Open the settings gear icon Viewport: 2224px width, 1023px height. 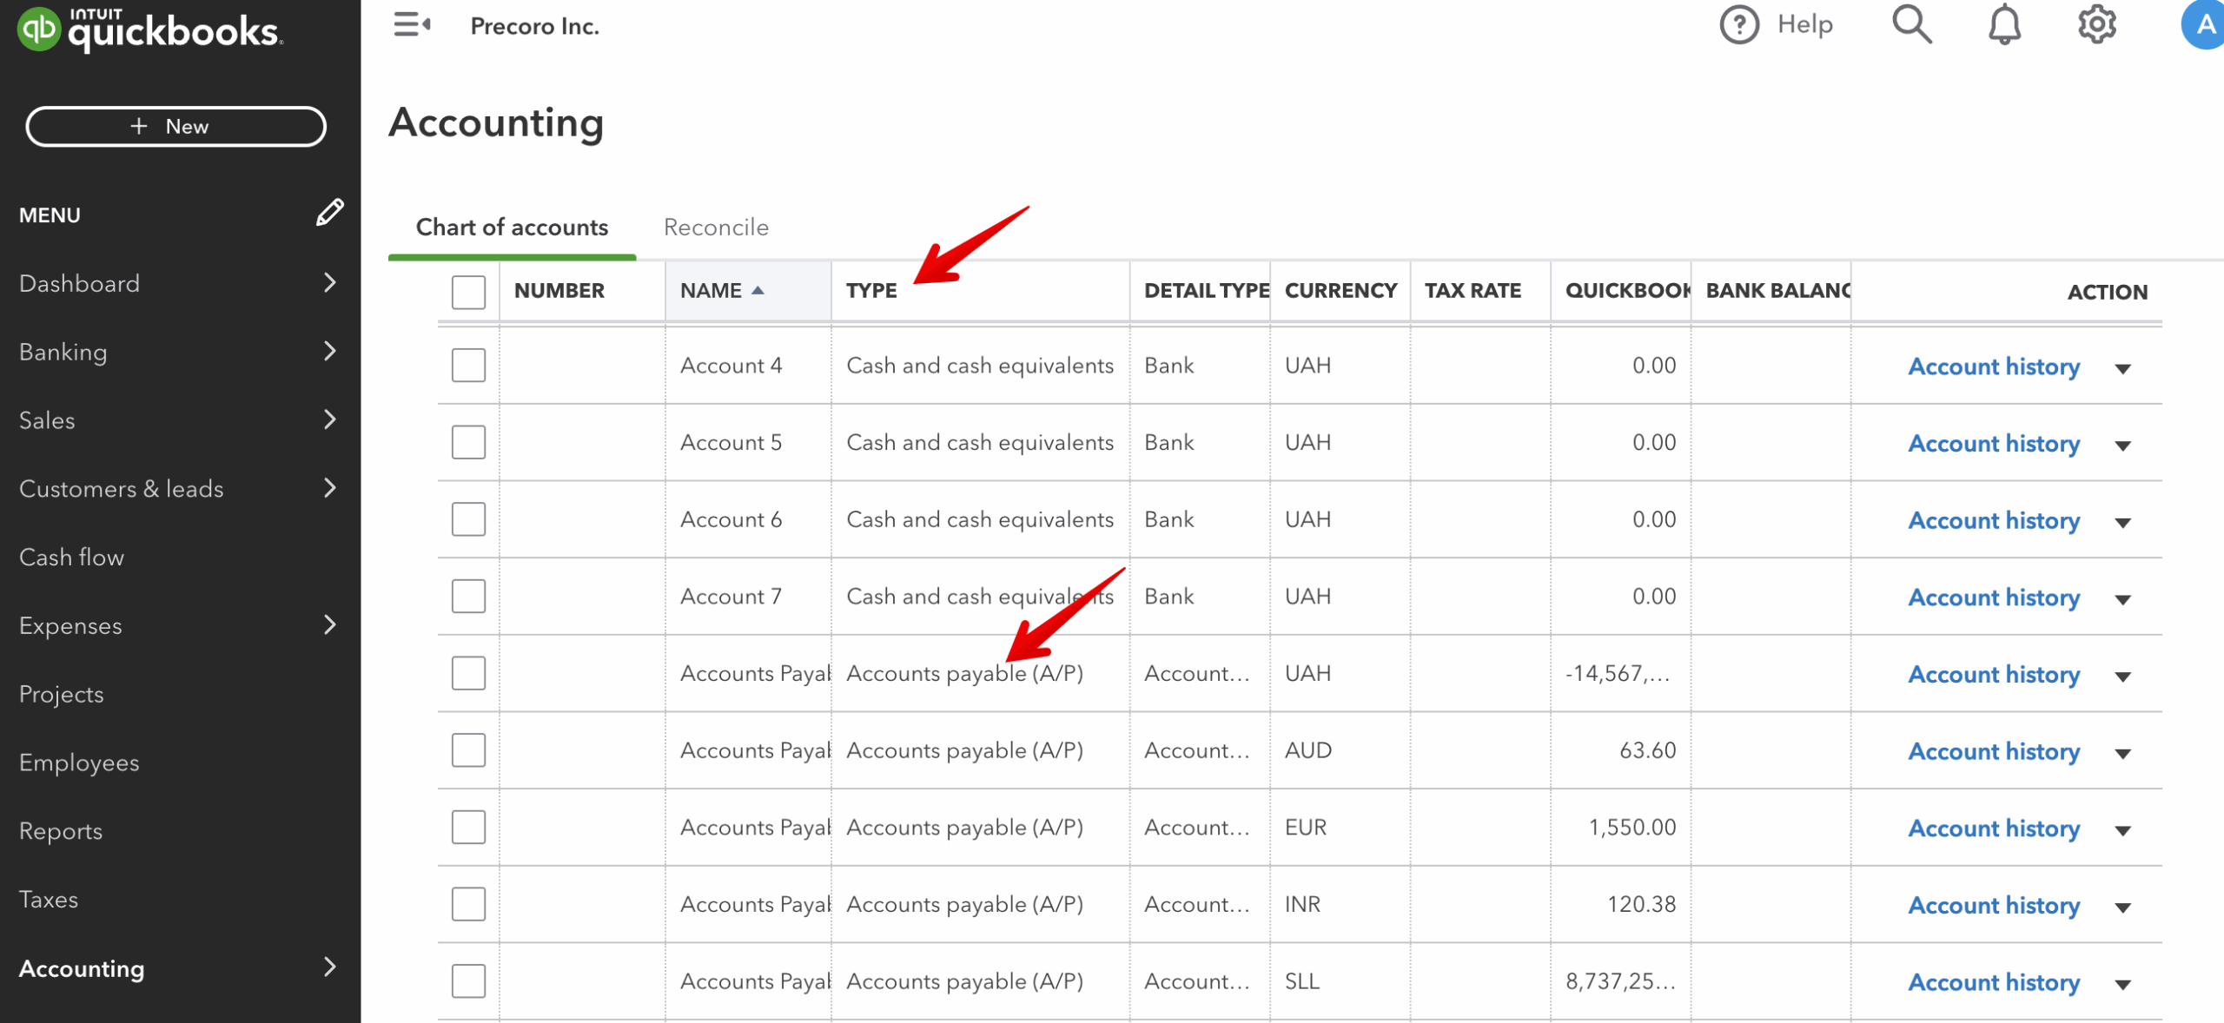pyautogui.click(x=2096, y=24)
